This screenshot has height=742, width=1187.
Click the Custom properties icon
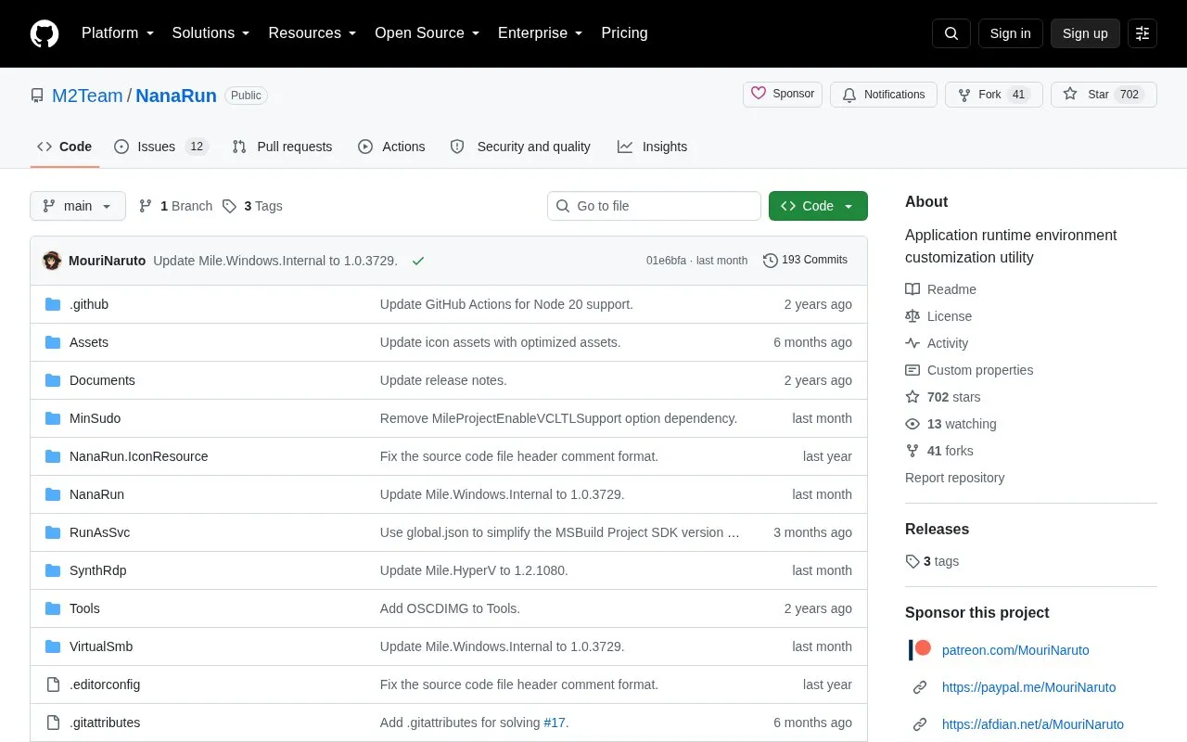pyautogui.click(x=913, y=370)
